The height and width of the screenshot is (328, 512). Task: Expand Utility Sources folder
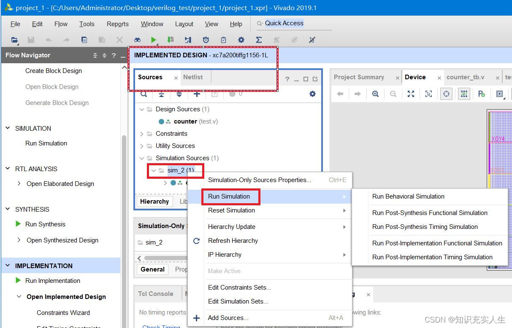click(142, 146)
